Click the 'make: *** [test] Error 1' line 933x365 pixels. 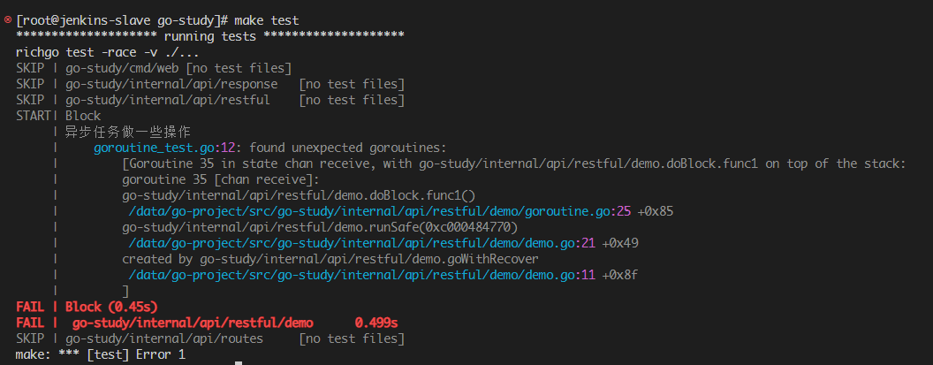[101, 355]
